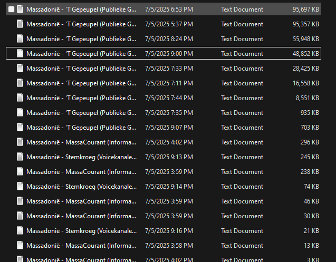Click the 7/5/2025 6:53 PM date cell

pos(169,9)
